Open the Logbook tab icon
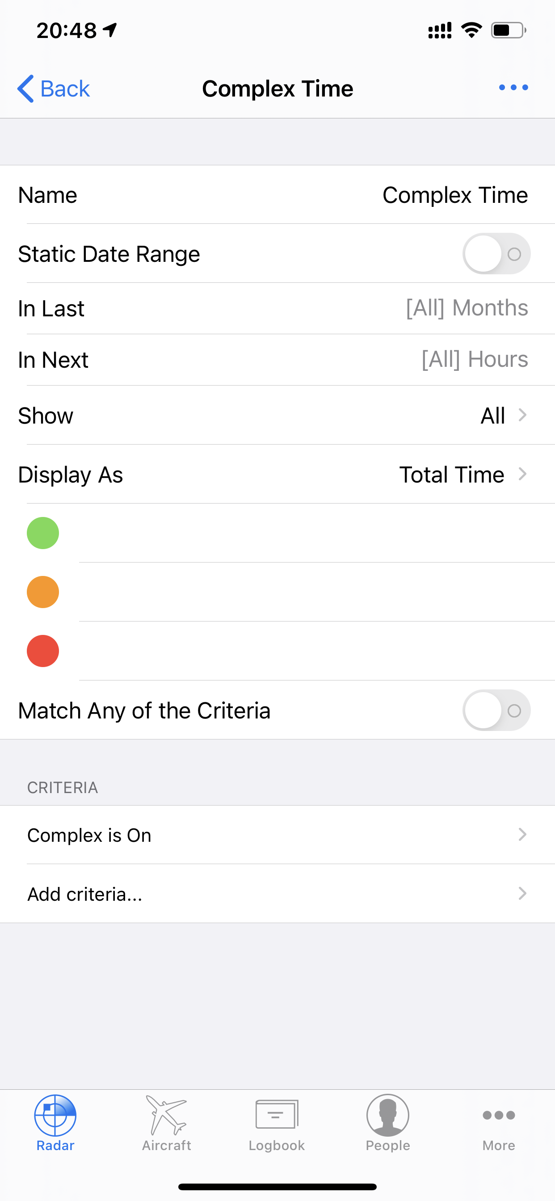555x1201 pixels. (277, 1114)
